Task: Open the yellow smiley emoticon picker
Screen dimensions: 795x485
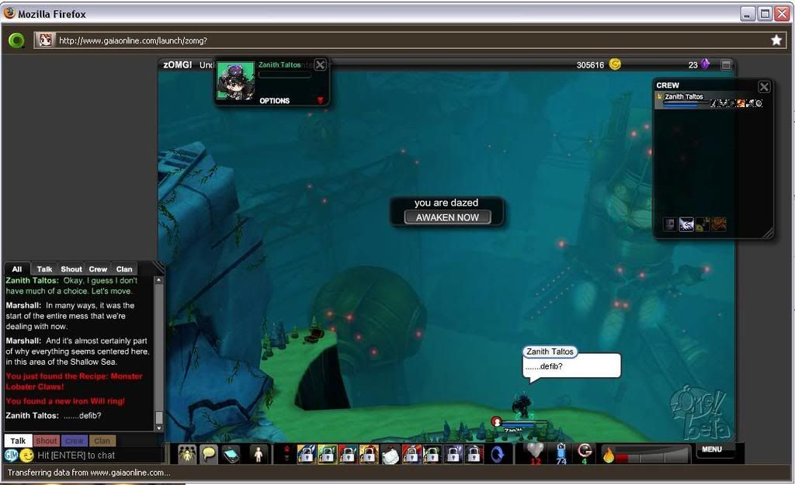Action: pos(27,455)
